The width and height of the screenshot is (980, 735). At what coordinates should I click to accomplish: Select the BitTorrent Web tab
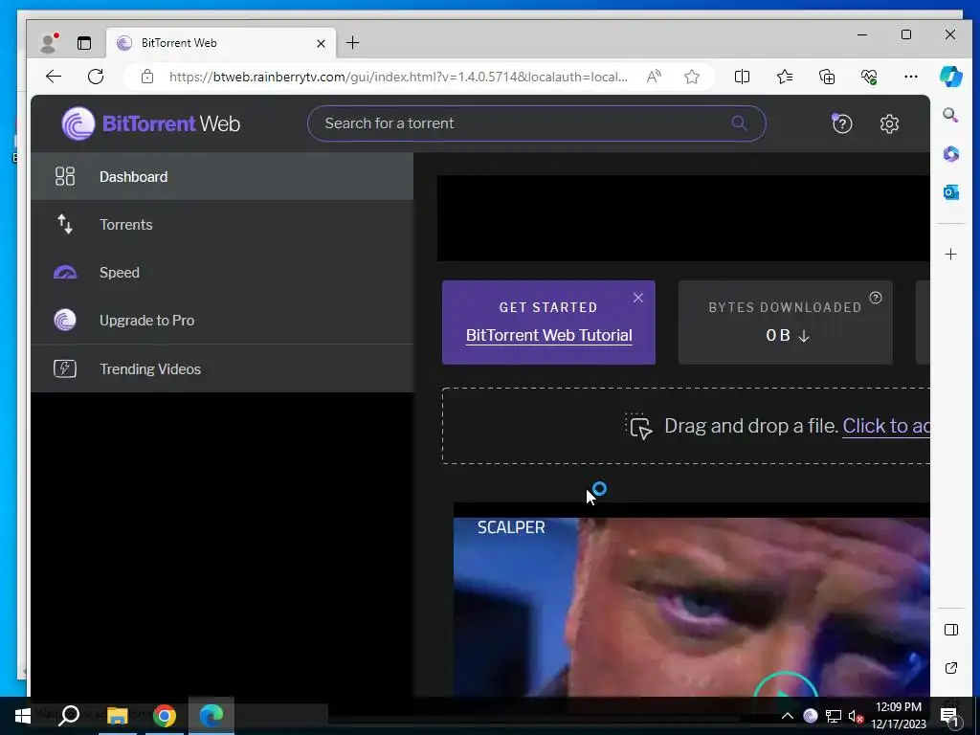click(221, 42)
